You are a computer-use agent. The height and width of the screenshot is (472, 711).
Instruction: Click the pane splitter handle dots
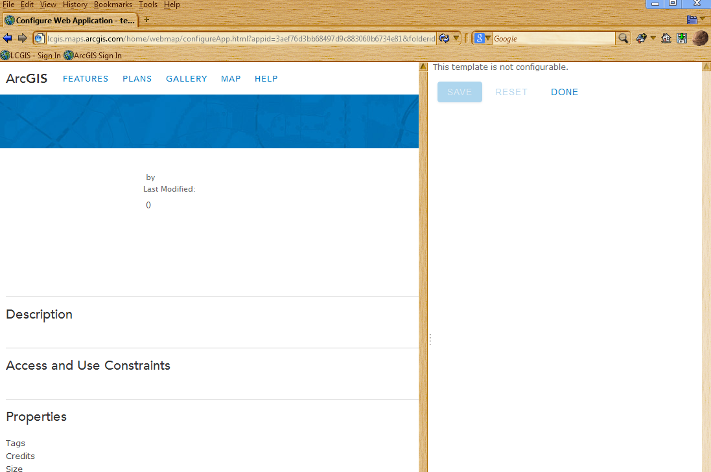[430, 339]
